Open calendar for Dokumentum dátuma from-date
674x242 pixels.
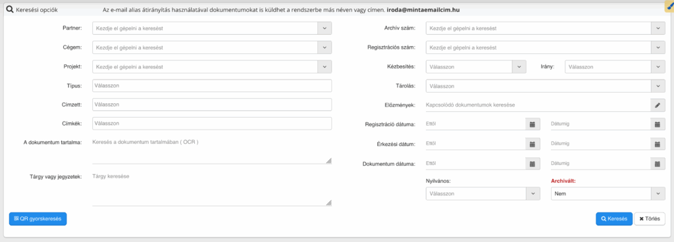[x=532, y=164]
